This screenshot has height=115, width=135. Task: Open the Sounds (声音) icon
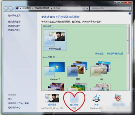coord(96,98)
